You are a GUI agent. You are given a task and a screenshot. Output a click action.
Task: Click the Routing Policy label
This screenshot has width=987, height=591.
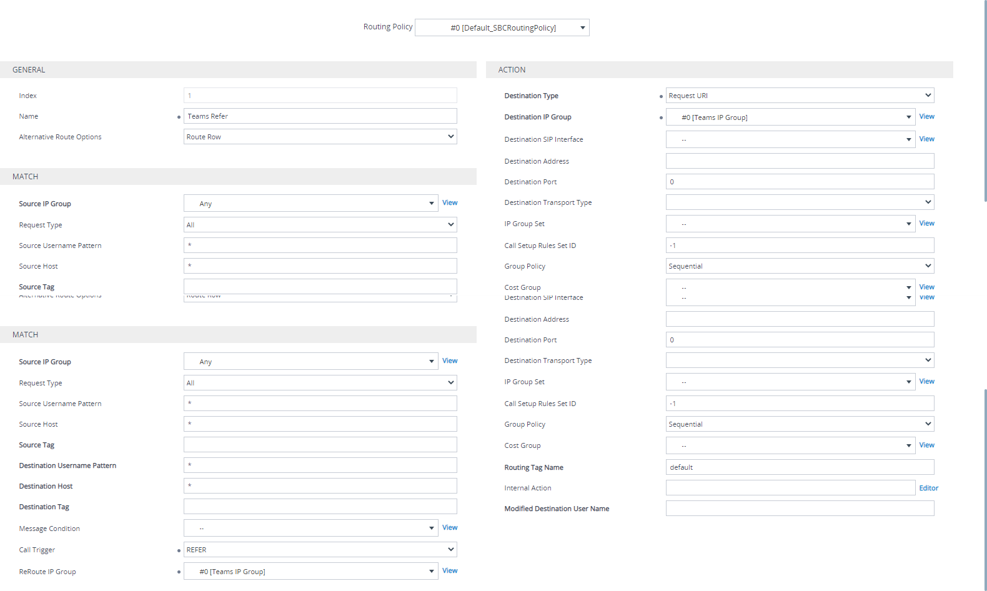click(388, 27)
